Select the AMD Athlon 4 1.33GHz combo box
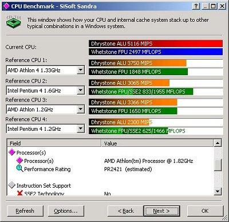 (45, 70)
